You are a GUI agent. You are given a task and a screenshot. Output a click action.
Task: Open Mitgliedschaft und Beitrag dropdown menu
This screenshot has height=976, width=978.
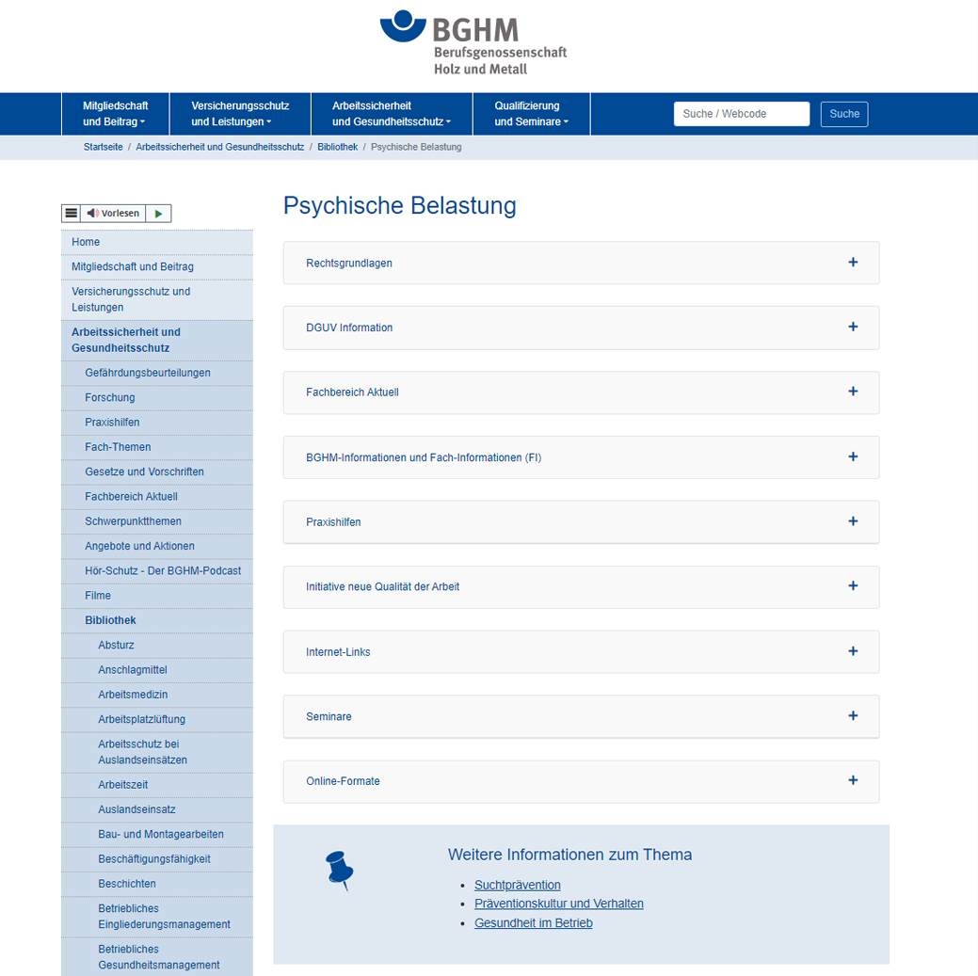(x=114, y=114)
